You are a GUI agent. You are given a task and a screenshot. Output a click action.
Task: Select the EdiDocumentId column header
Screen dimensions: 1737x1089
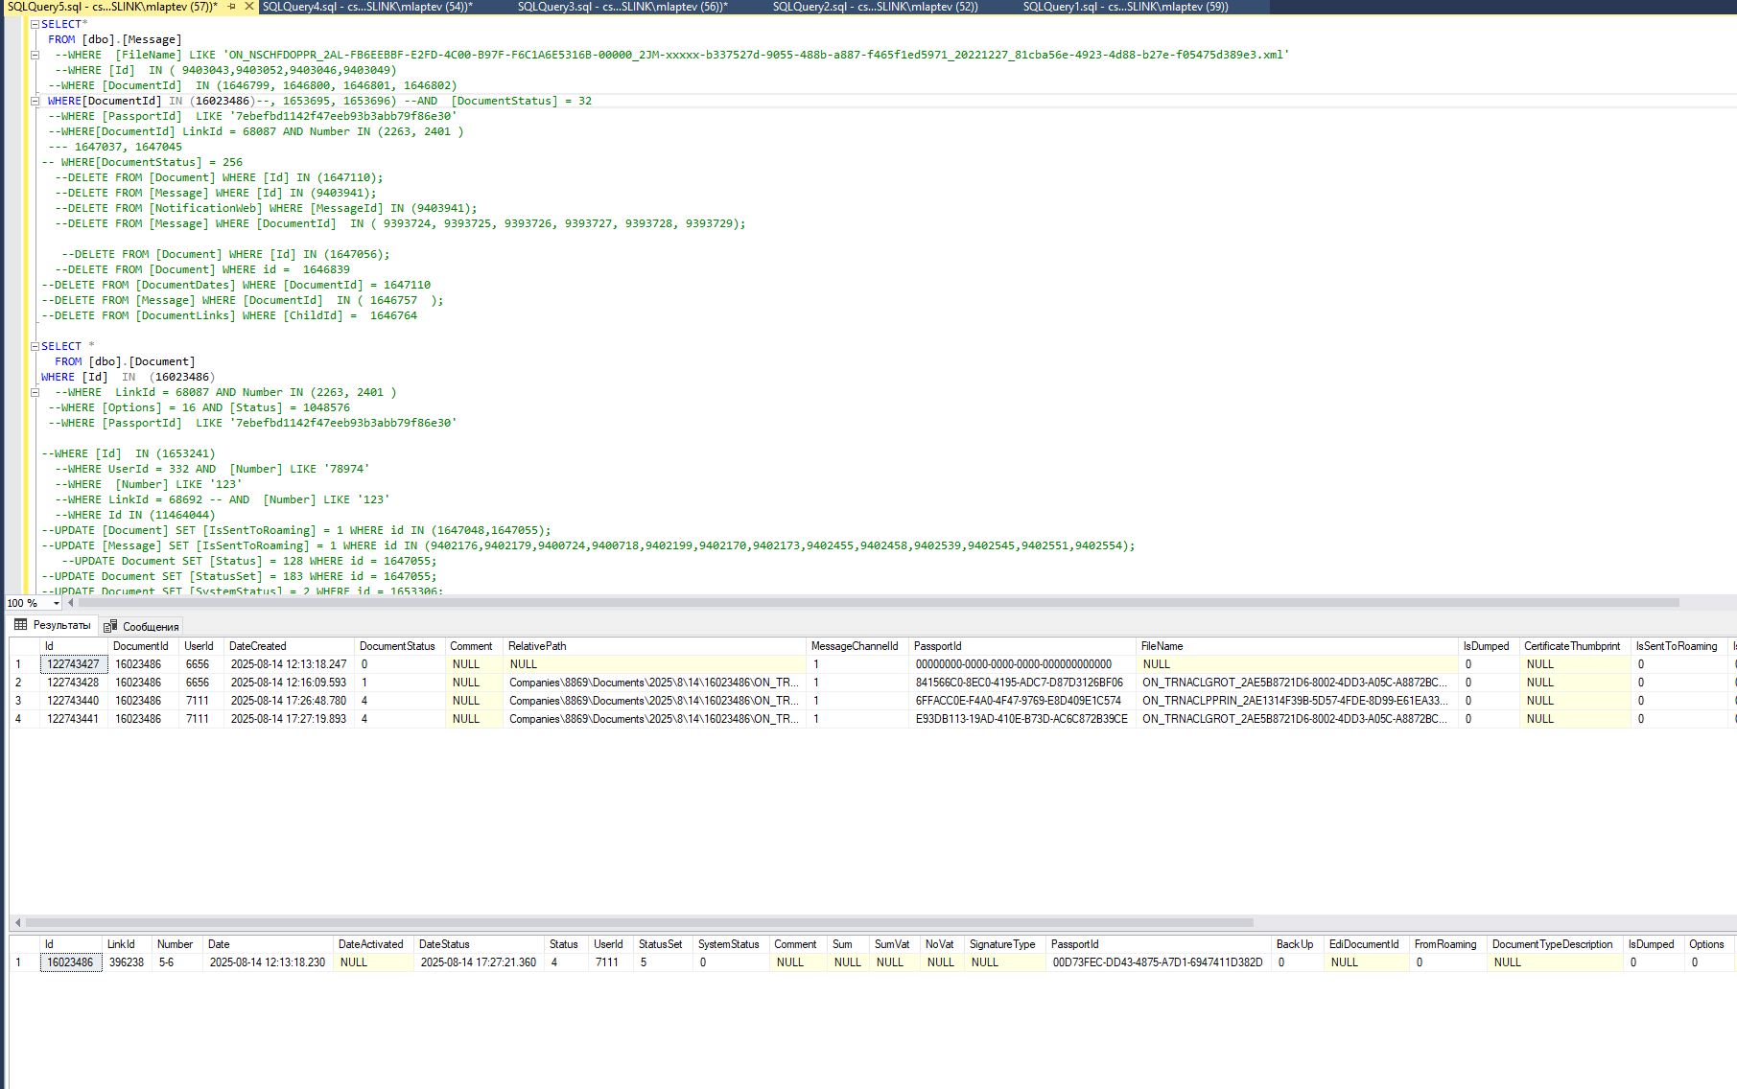pyautogui.click(x=1366, y=944)
